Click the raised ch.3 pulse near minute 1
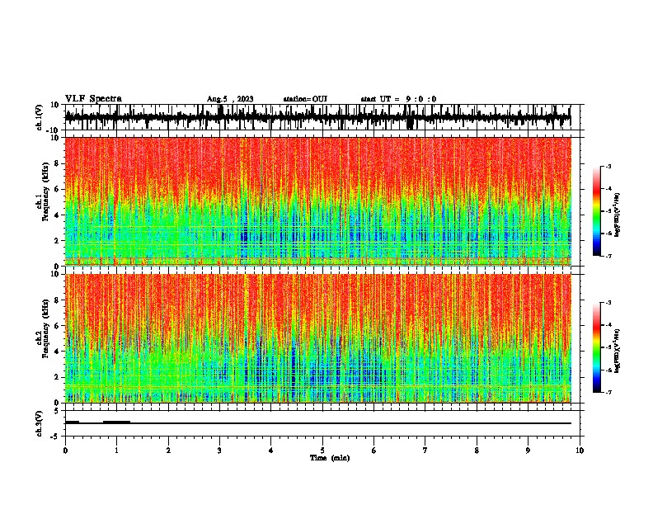653x505 pixels. pyautogui.click(x=116, y=422)
